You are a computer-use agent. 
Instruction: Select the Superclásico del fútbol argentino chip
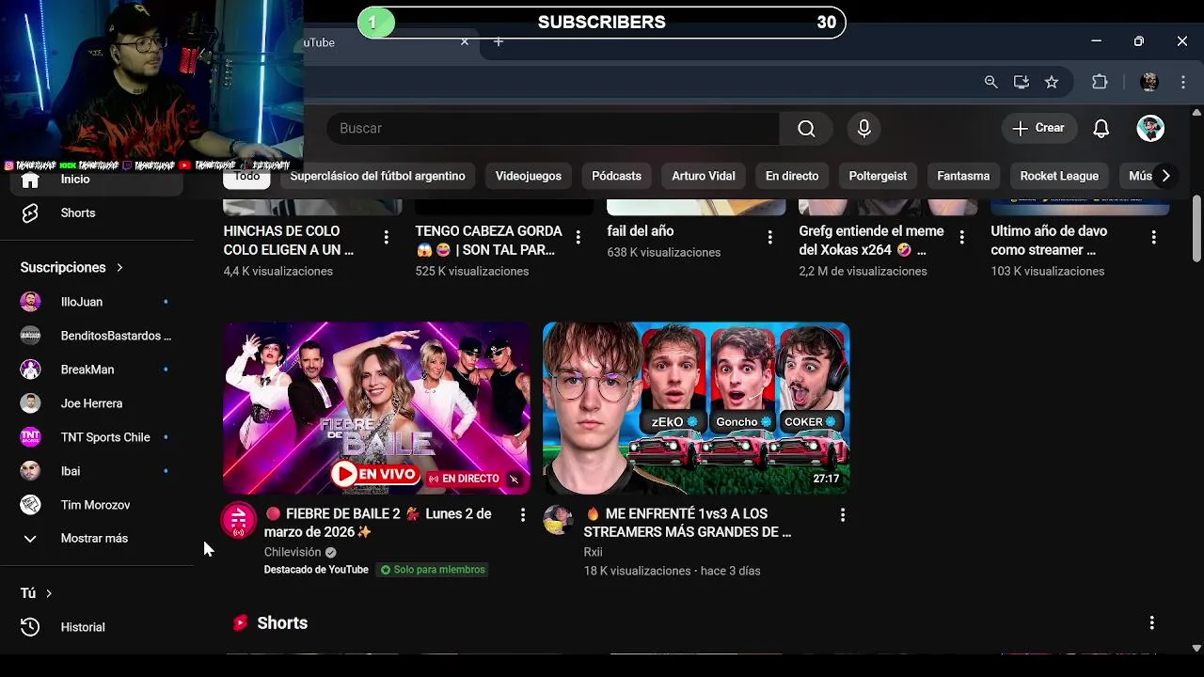click(377, 176)
